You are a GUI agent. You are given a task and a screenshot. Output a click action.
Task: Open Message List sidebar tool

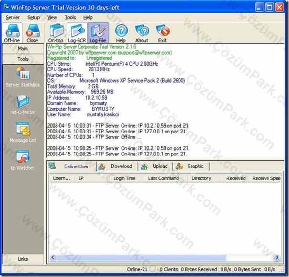[x=23, y=133]
